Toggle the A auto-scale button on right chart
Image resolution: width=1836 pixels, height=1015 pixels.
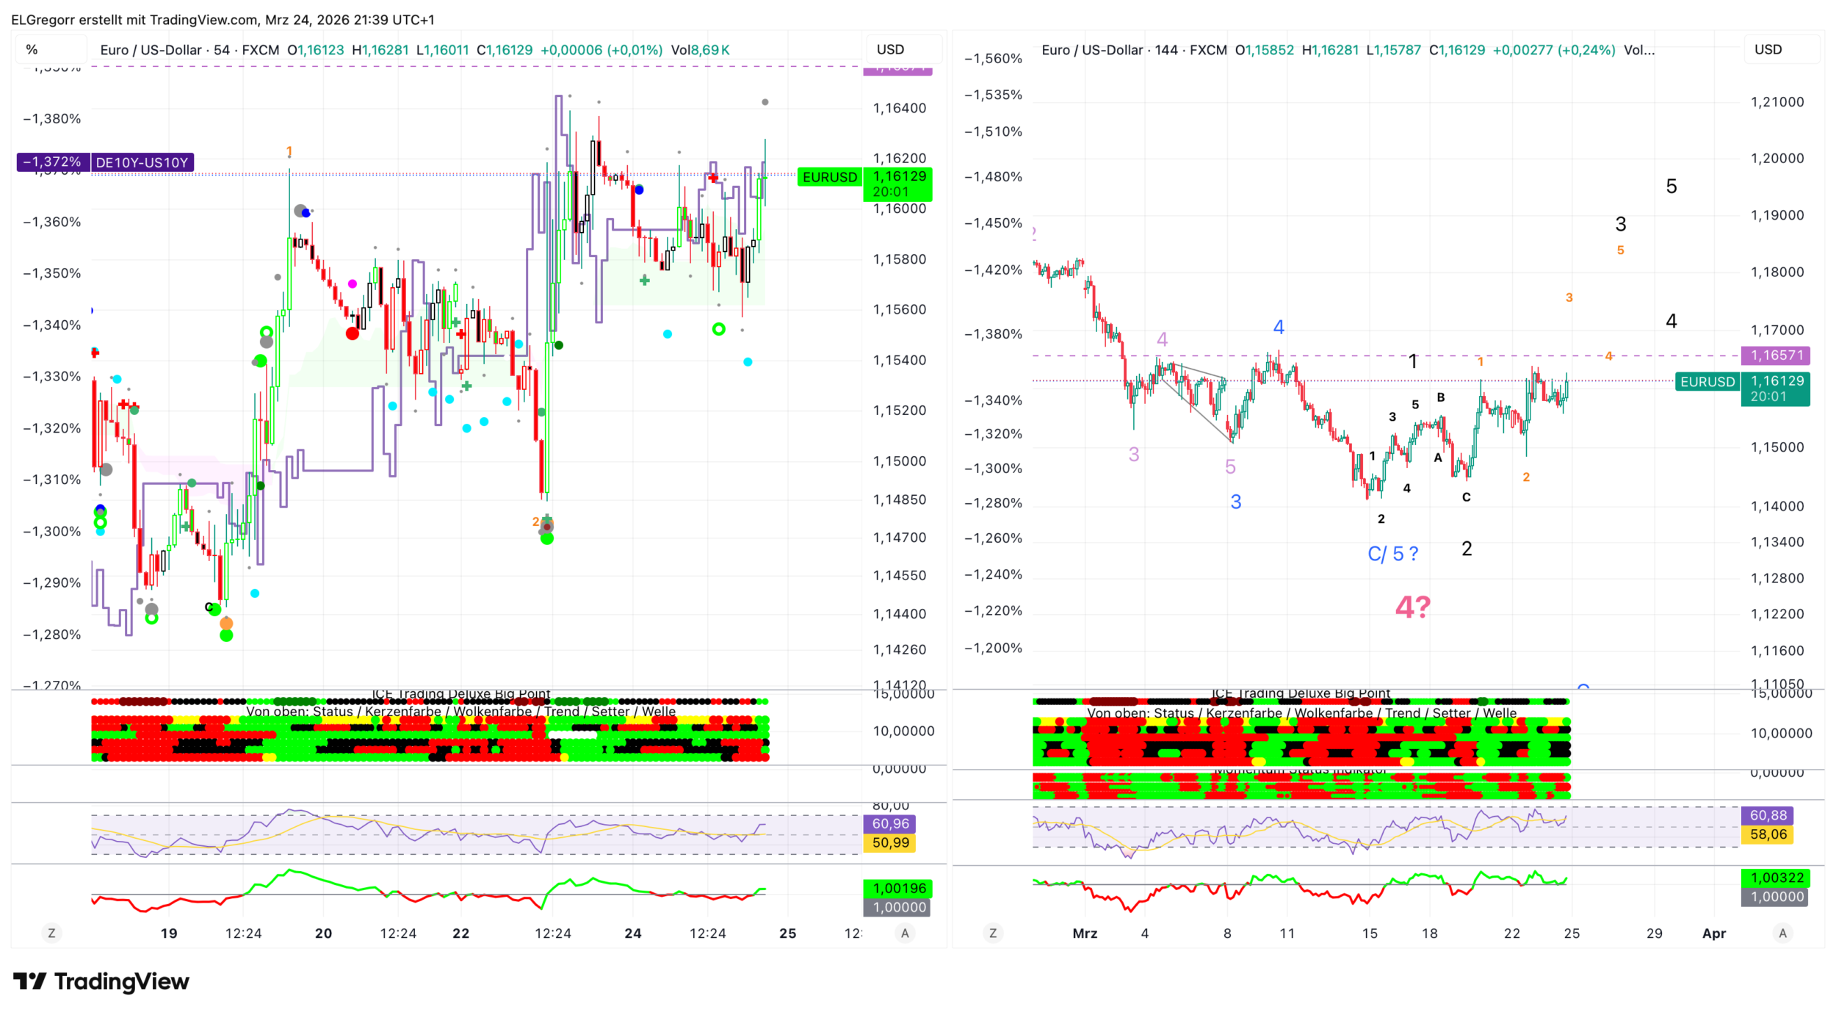[1782, 933]
